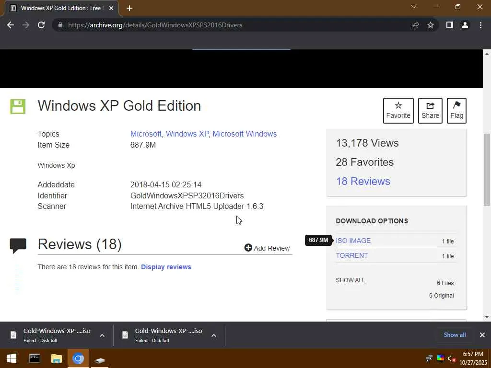Click the page's vertical scrollbar thumb
This screenshot has width=491, height=368.
[x=487, y=170]
